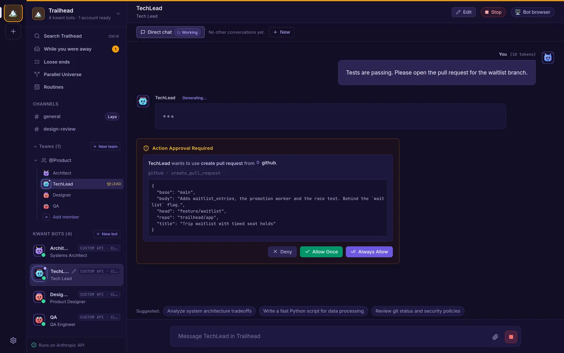Open the general channel

point(77,116)
